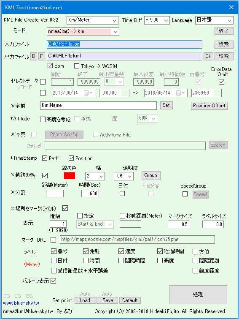Open the Time Diff + 9:00 dropdown
The height and width of the screenshot is (319, 239).
[x=157, y=20]
